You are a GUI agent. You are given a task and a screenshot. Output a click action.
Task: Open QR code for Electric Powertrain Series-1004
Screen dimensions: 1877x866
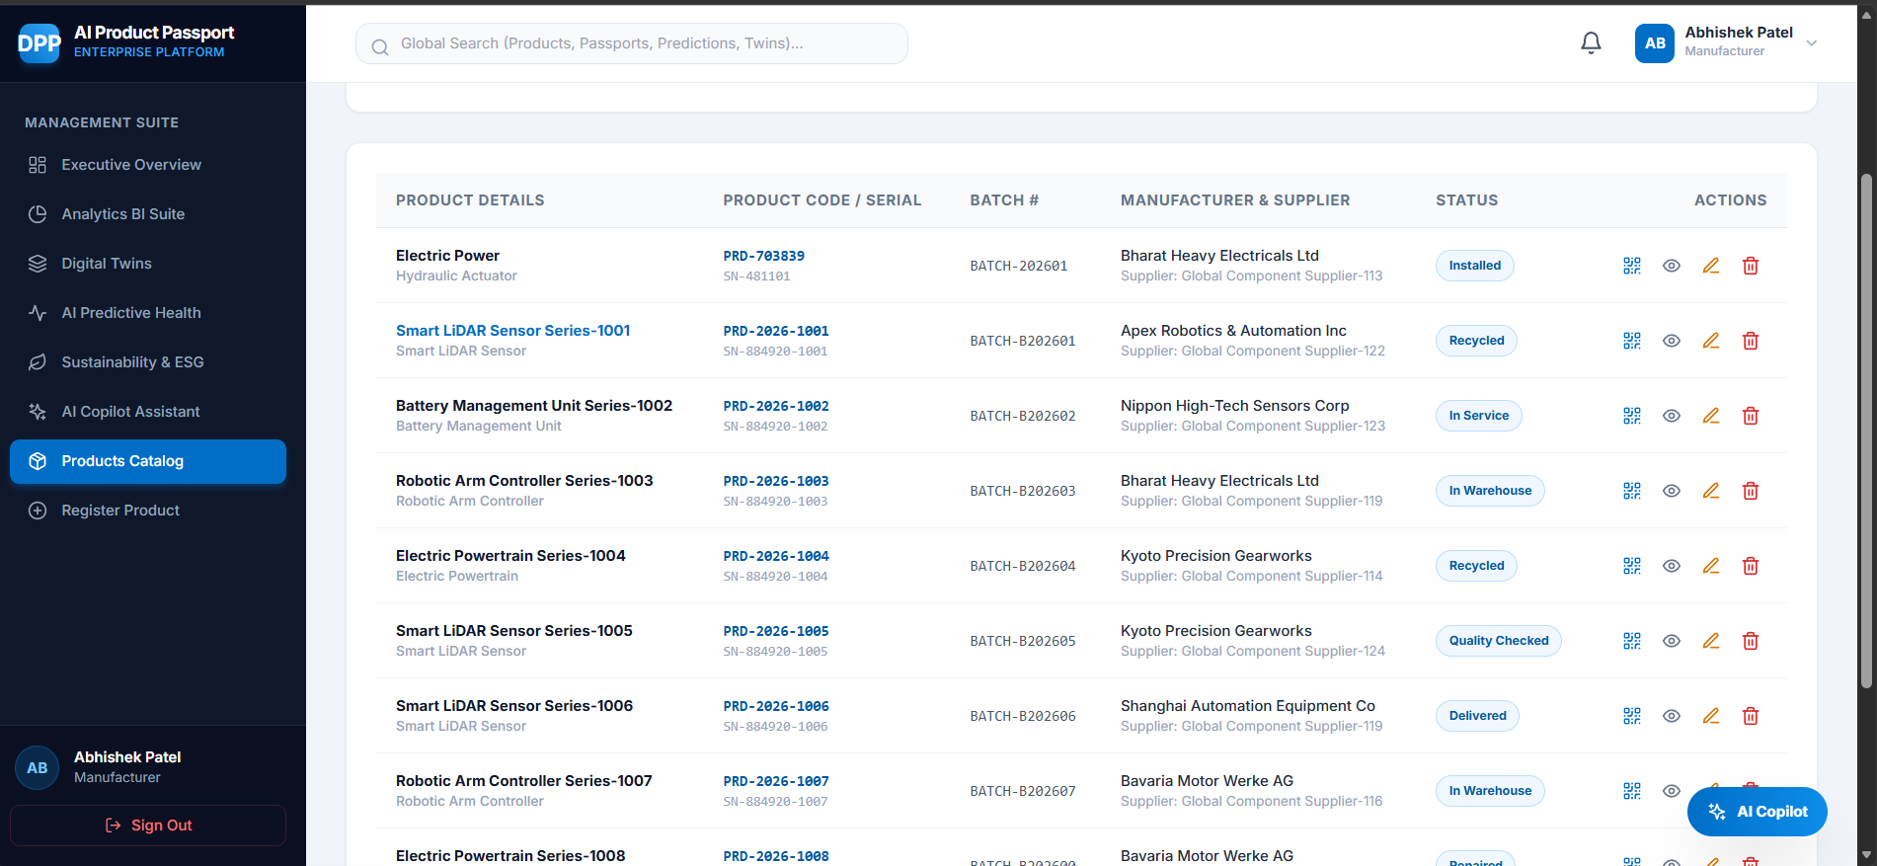[1632, 566]
